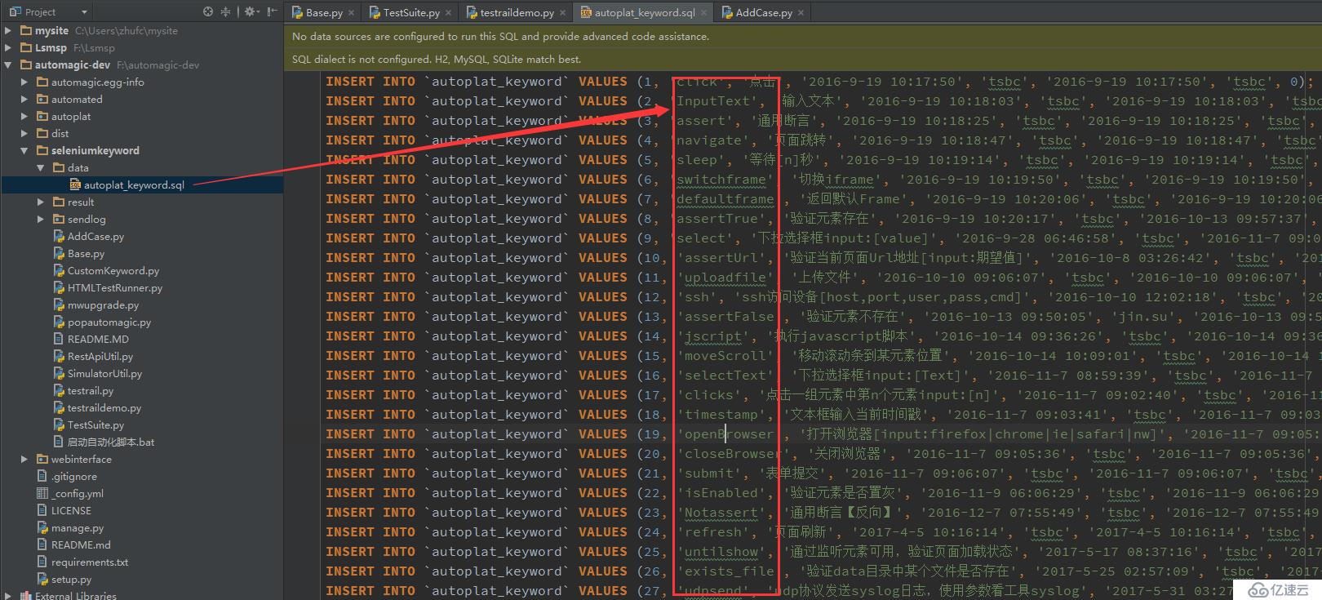The height and width of the screenshot is (600, 1322).
Task: Open the Project view dropdown
Action: [84, 12]
